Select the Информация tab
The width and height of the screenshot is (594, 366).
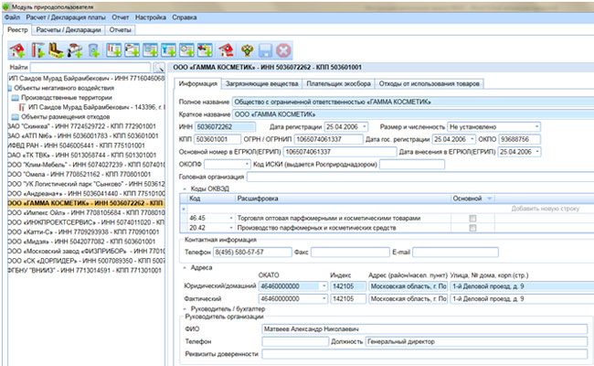coord(197,84)
